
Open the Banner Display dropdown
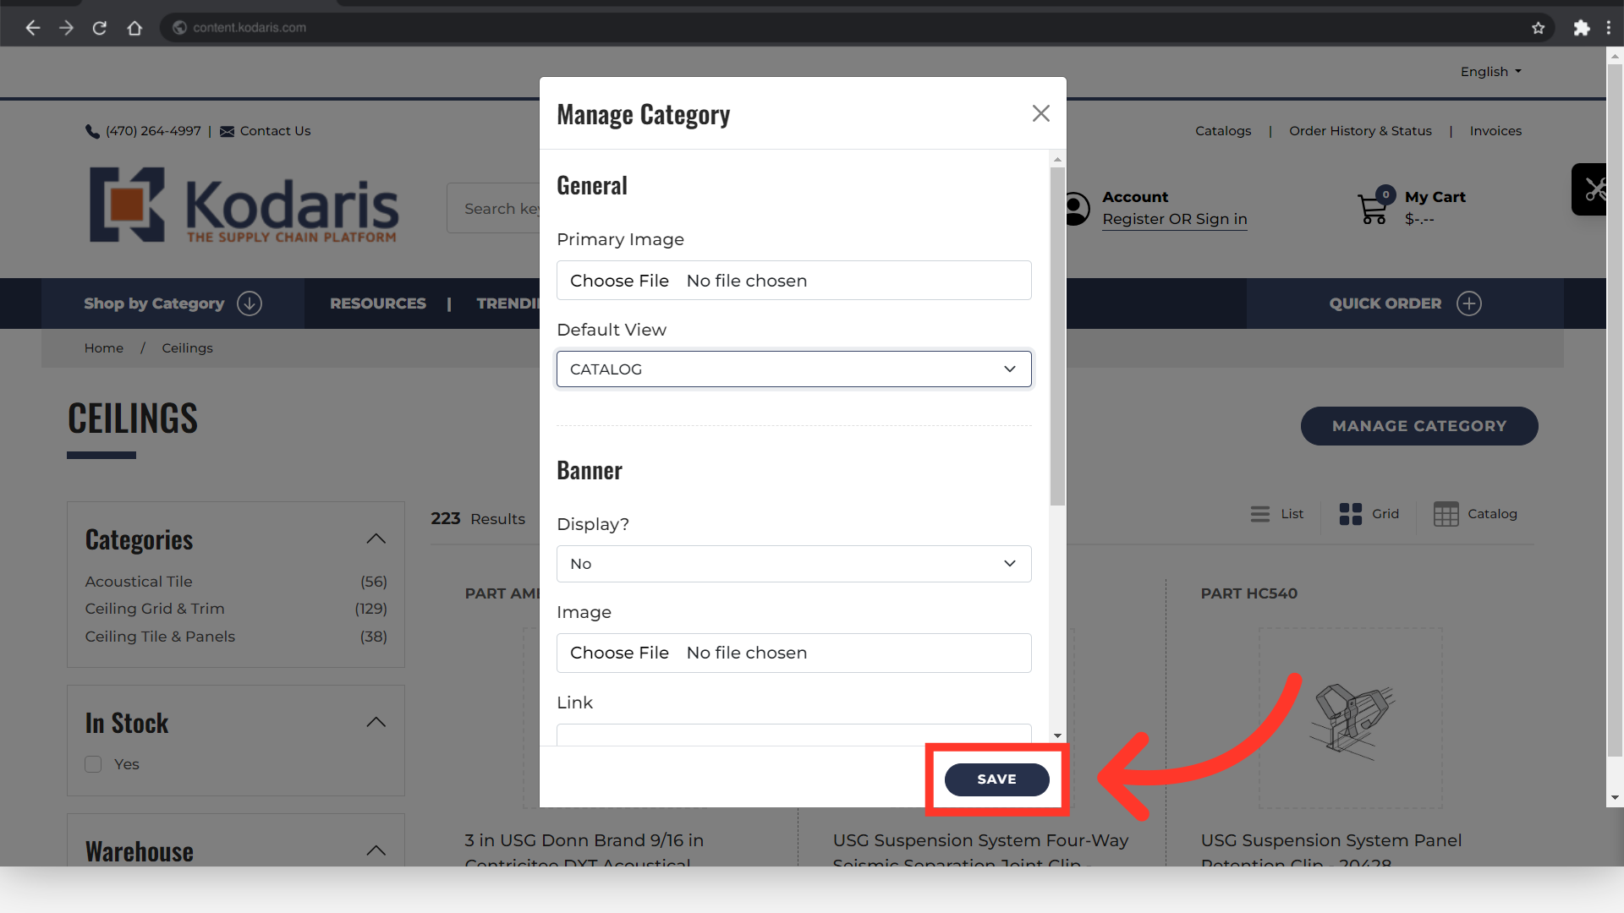793,564
